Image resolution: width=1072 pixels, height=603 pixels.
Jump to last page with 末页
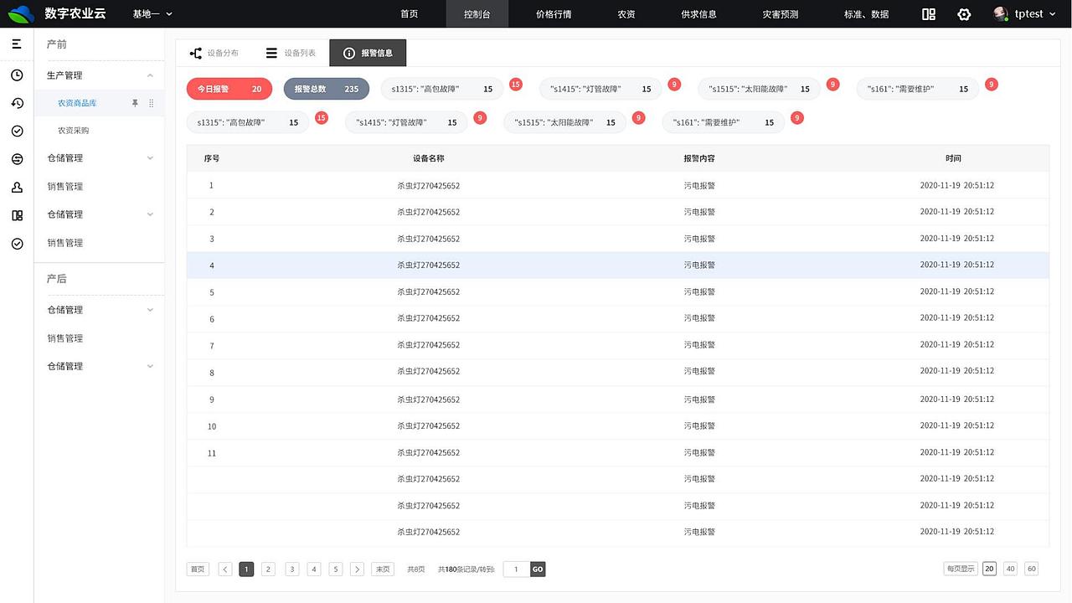383,569
